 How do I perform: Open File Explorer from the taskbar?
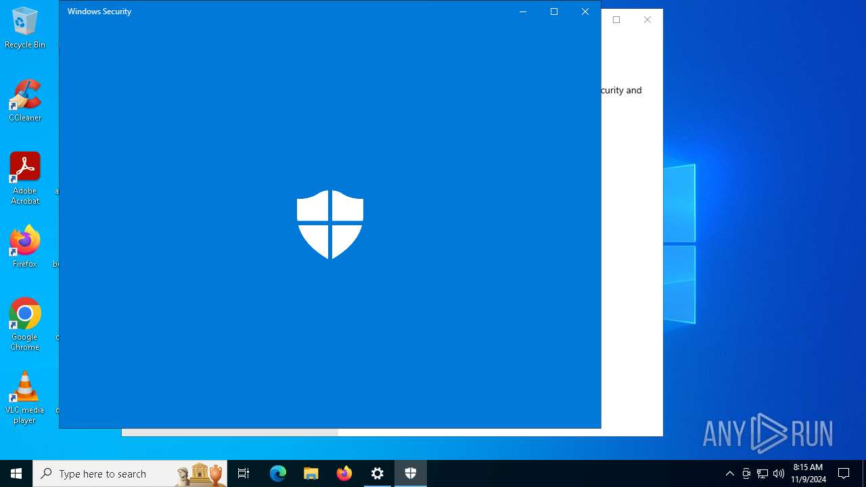(x=311, y=473)
